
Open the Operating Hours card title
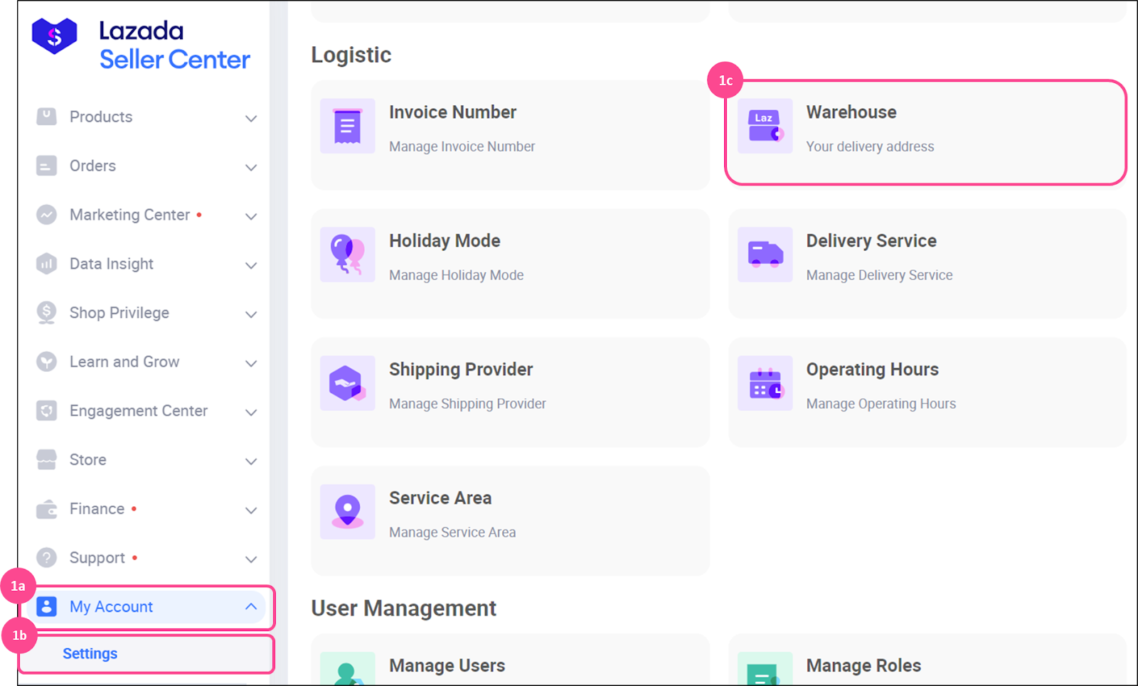(872, 370)
